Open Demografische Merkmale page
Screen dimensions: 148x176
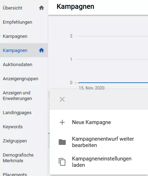point(18,158)
